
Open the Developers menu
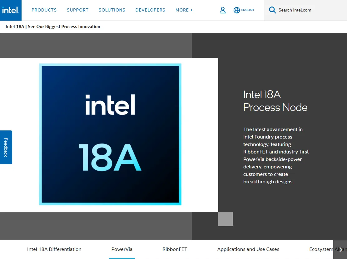[150, 10]
